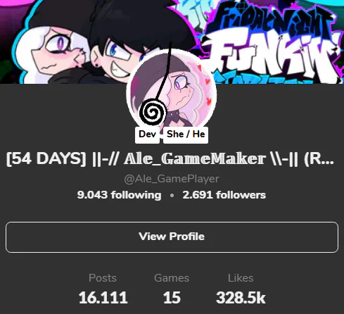The width and height of the screenshot is (344, 314).
Task: Open the 2.691 followers list
Action: [x=224, y=195]
